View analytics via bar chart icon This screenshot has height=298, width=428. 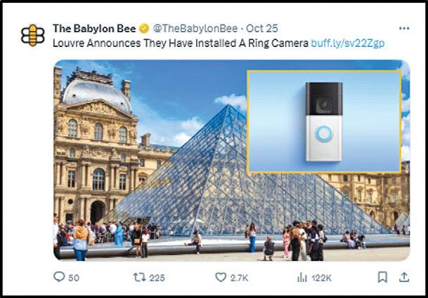(x=302, y=278)
